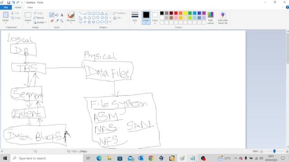Select the Magnifier tool

pyautogui.click(x=62, y=21)
